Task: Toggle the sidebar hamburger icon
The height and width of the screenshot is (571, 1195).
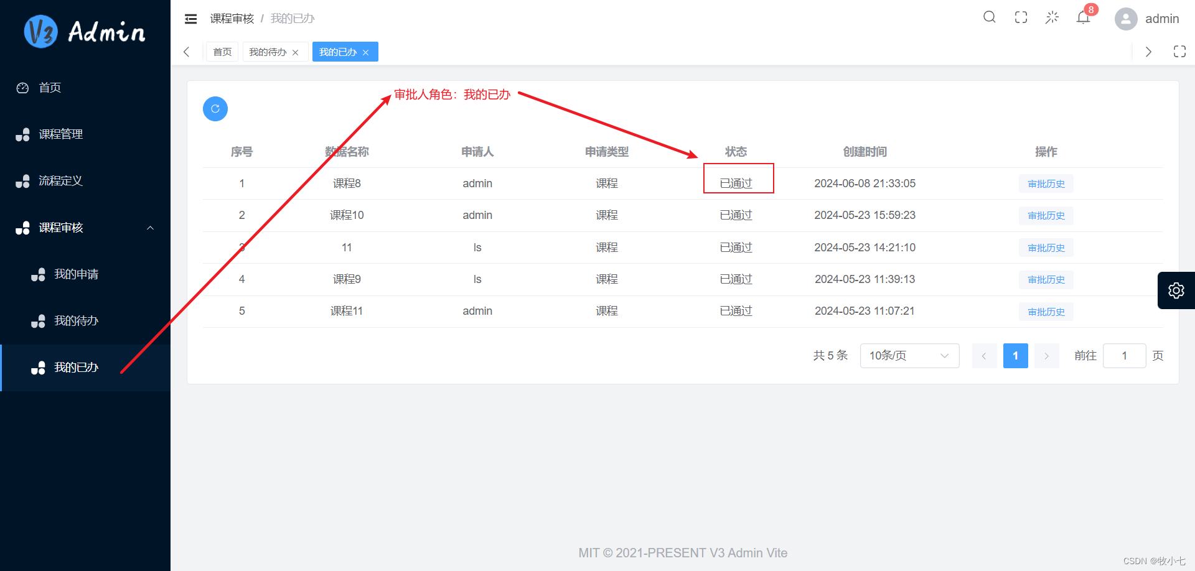Action: pyautogui.click(x=191, y=19)
